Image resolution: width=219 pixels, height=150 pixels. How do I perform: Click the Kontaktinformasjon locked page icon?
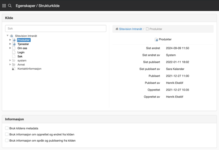(x=14, y=69)
